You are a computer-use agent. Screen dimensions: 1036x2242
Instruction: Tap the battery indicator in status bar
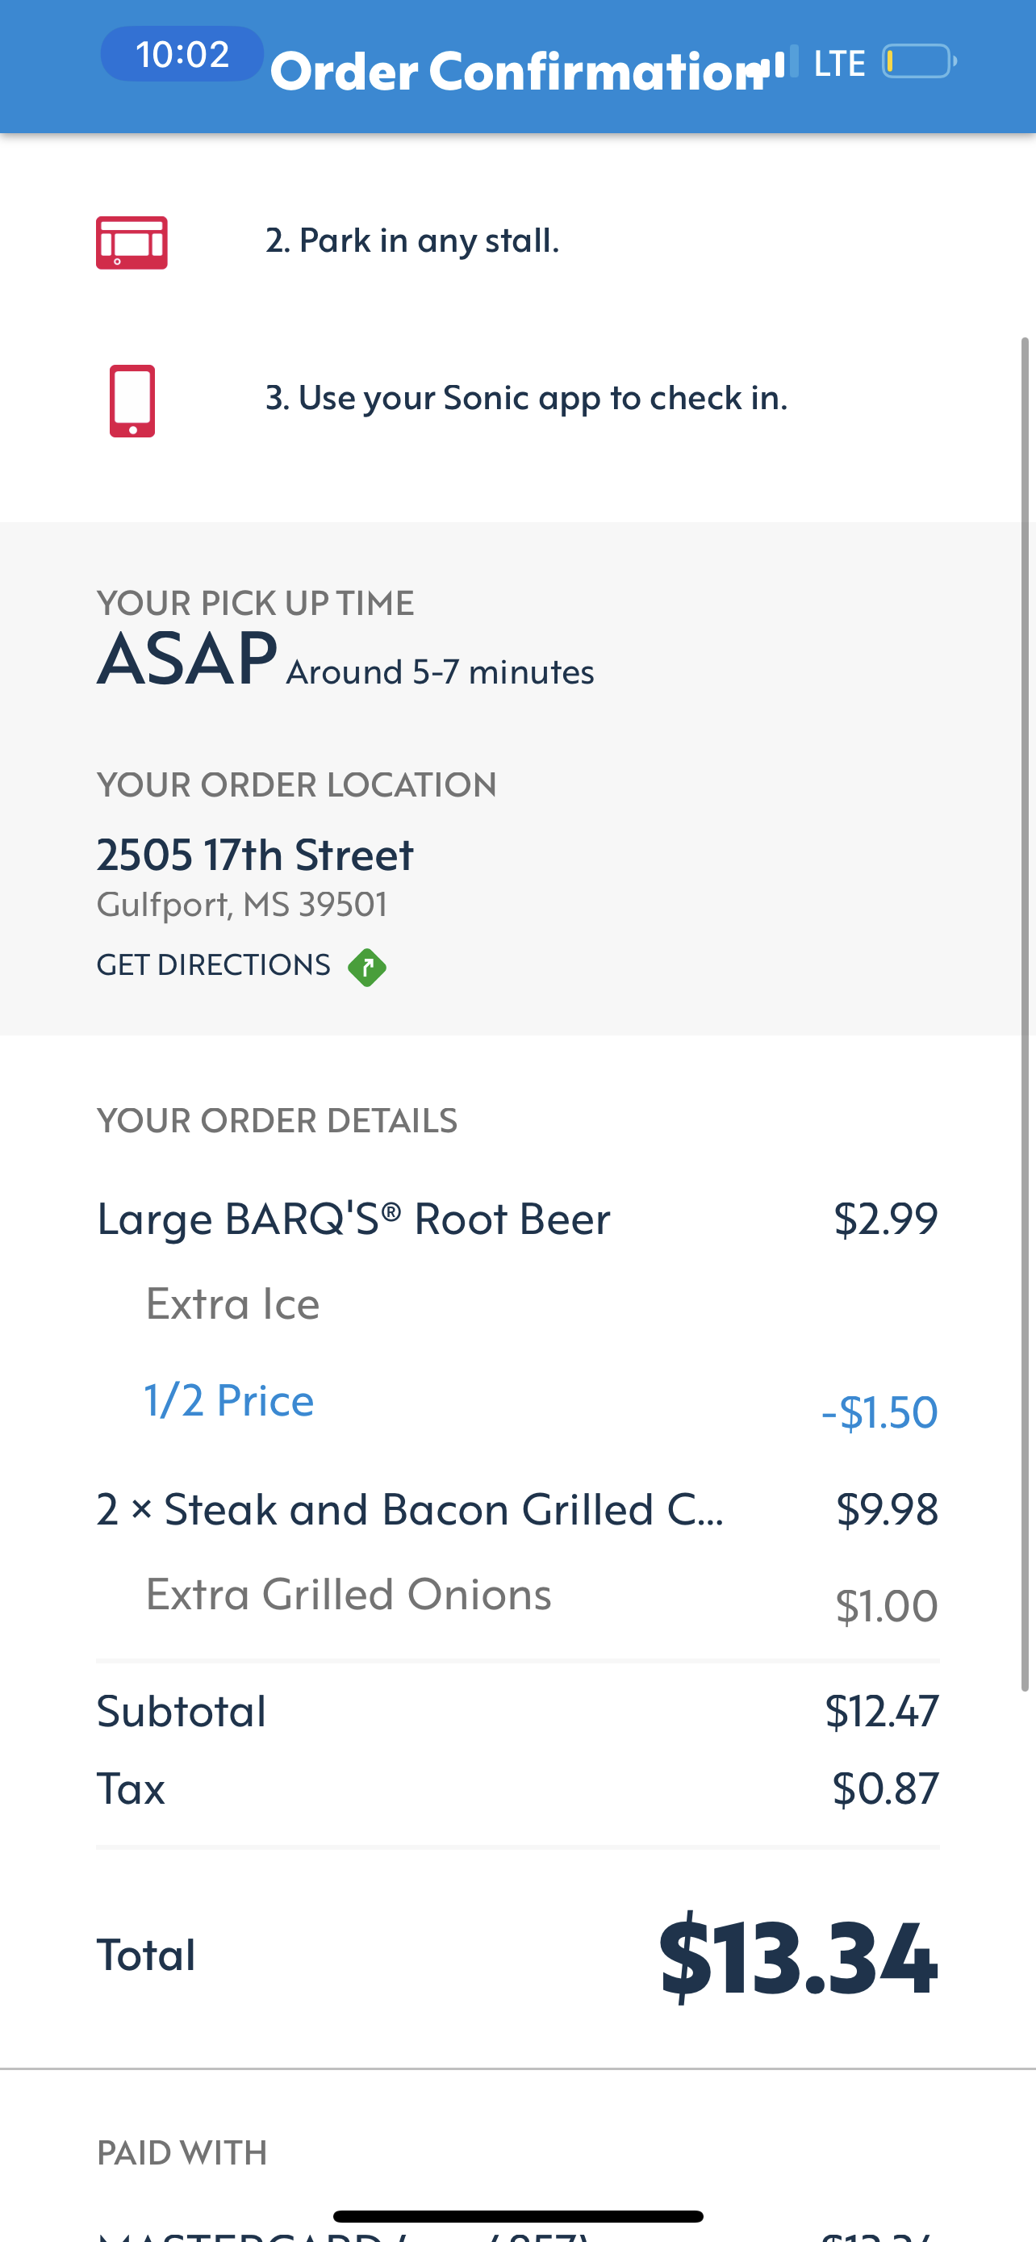click(x=918, y=62)
